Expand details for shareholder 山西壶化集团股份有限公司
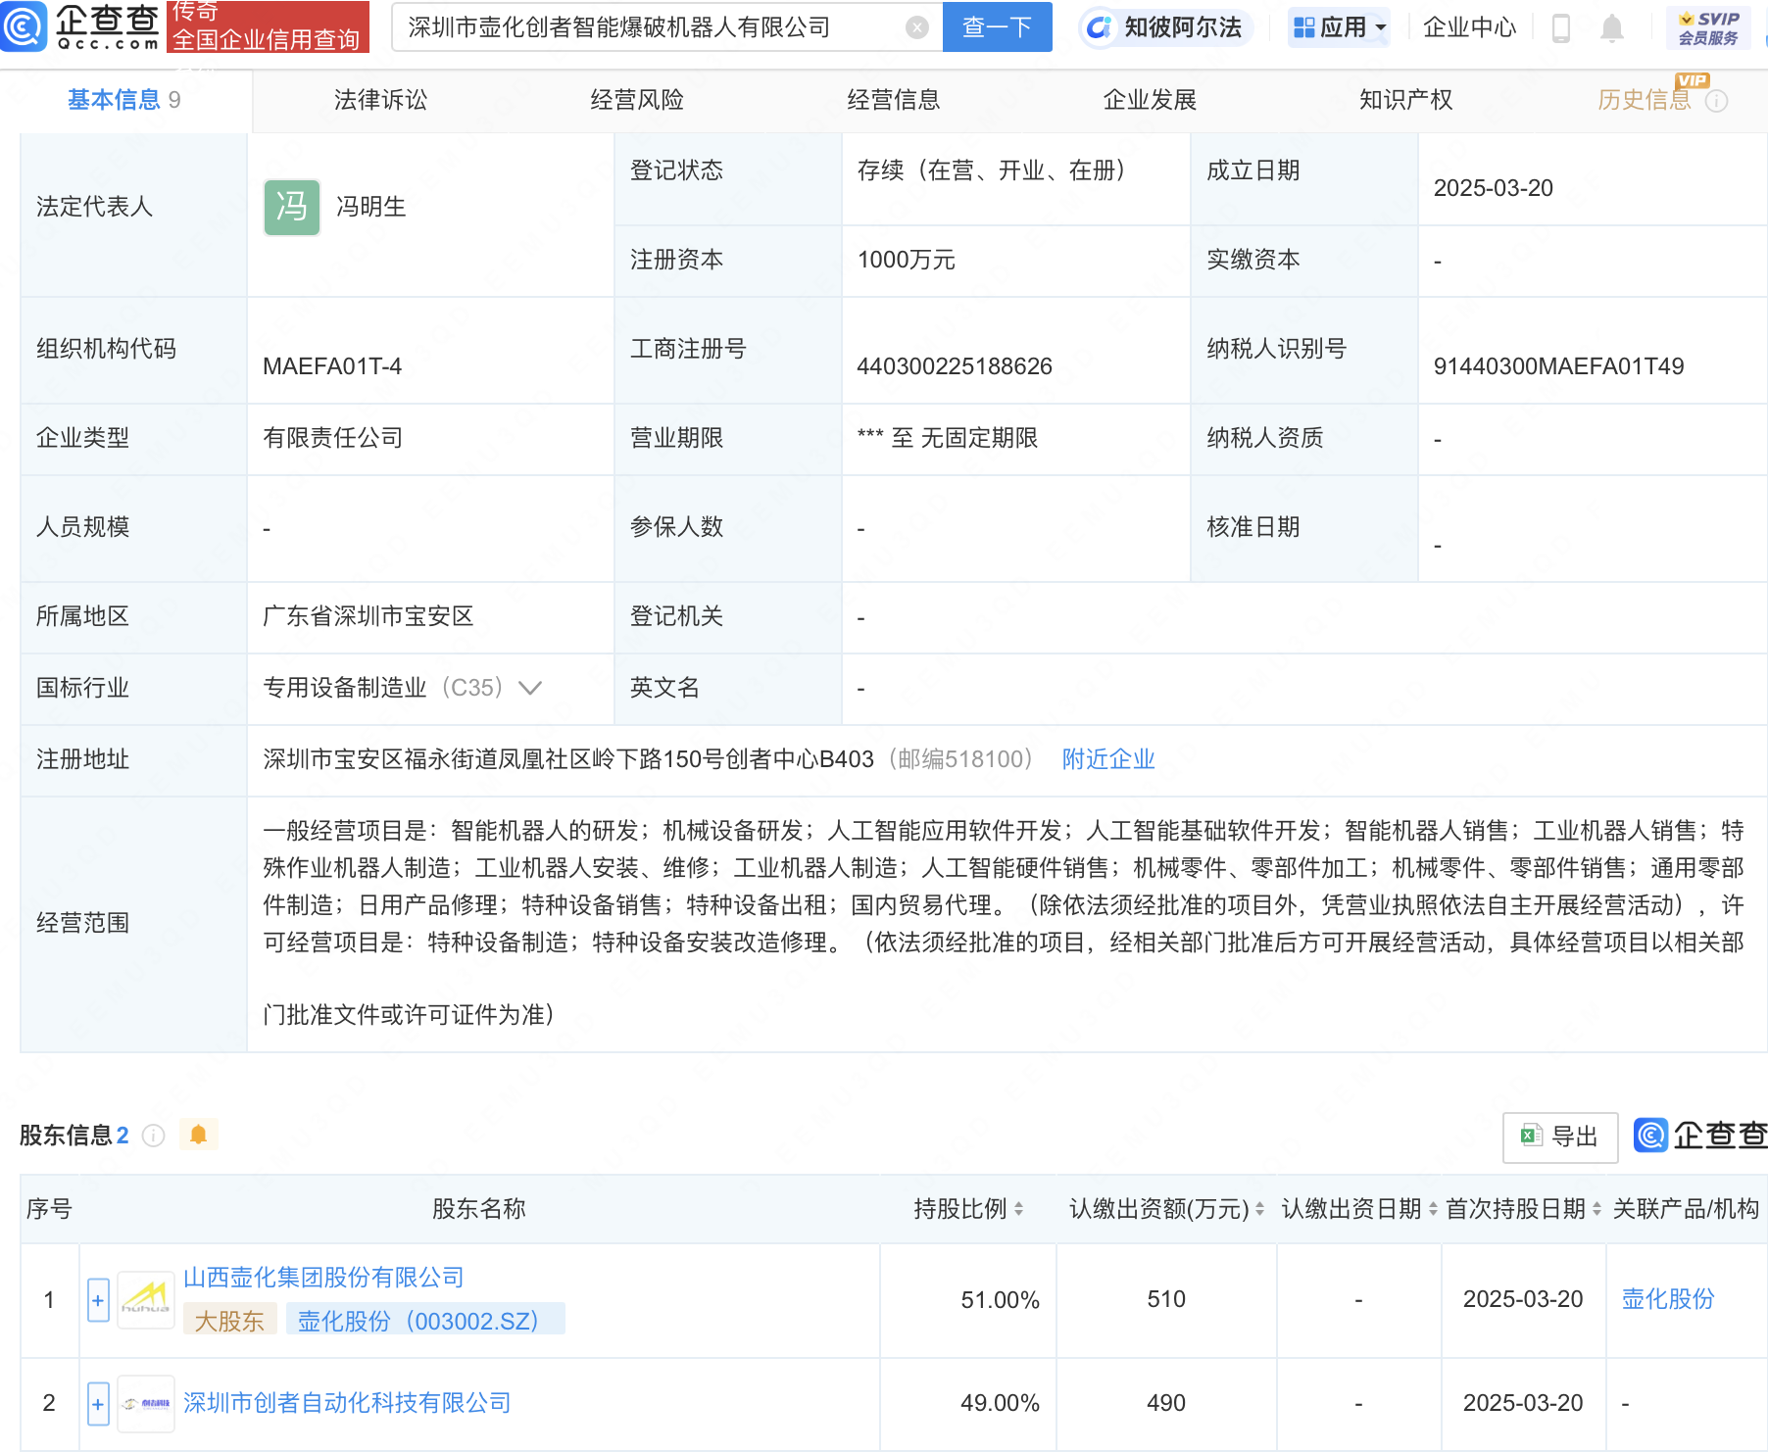Screen dimensions: 1768x1452 (x=97, y=1300)
